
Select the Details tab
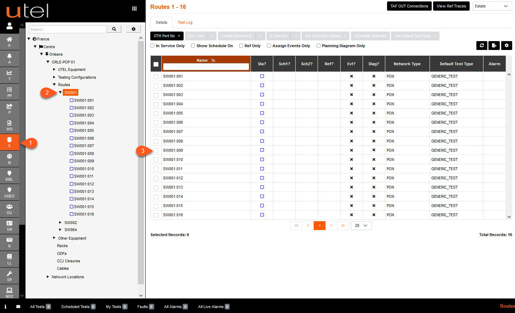[161, 22]
